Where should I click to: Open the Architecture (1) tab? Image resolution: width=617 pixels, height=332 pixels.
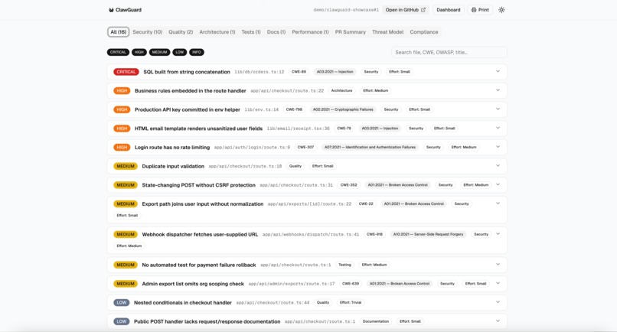click(x=217, y=32)
